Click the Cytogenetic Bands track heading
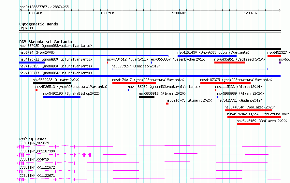 coord(39,24)
